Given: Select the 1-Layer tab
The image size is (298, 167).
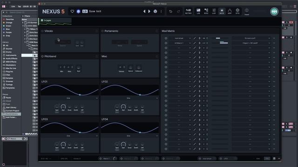Looking at the screenshot, I should pyautogui.click(x=55, y=20).
